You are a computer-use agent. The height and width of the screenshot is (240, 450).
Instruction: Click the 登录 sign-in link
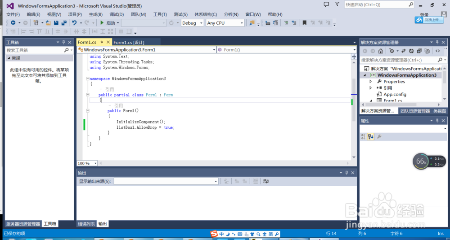click(424, 15)
